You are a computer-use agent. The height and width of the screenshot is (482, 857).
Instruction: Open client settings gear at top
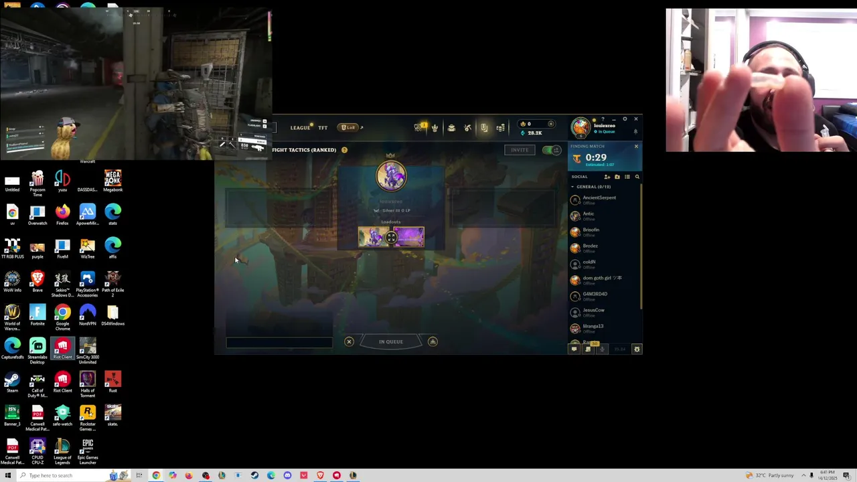pyautogui.click(x=625, y=119)
